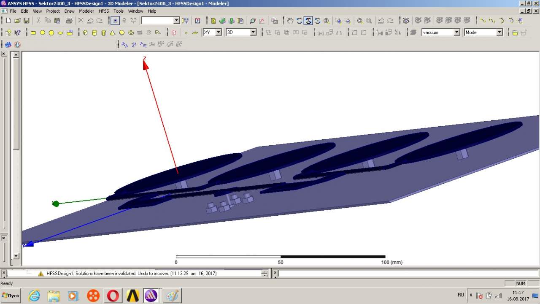Click the Save file icon
540x304 pixels.
[27, 21]
